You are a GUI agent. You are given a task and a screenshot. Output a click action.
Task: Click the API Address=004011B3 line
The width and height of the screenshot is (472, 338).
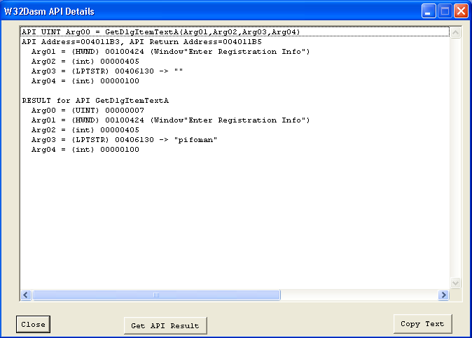[141, 42]
